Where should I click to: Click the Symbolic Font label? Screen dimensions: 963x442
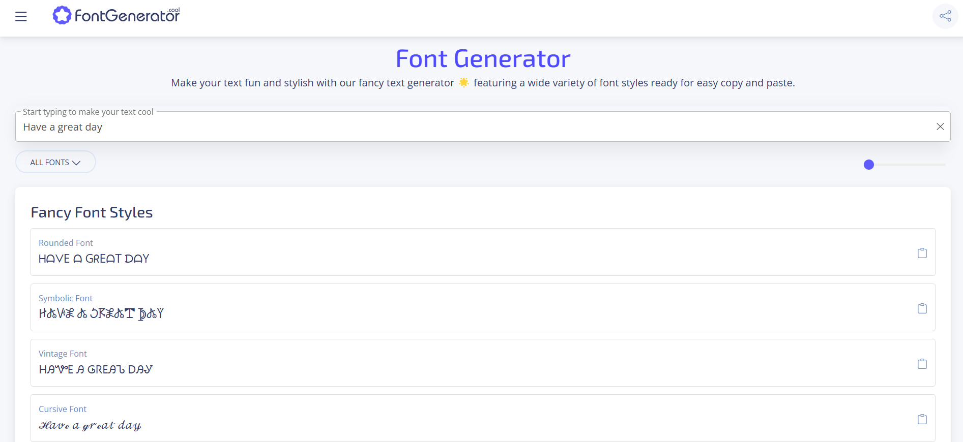click(66, 298)
